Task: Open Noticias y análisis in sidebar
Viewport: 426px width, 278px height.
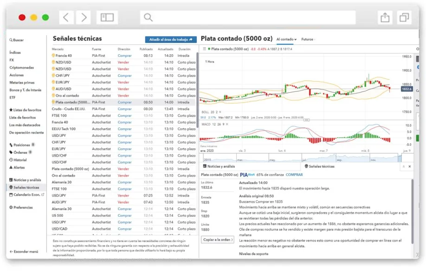Action: pos(25,180)
